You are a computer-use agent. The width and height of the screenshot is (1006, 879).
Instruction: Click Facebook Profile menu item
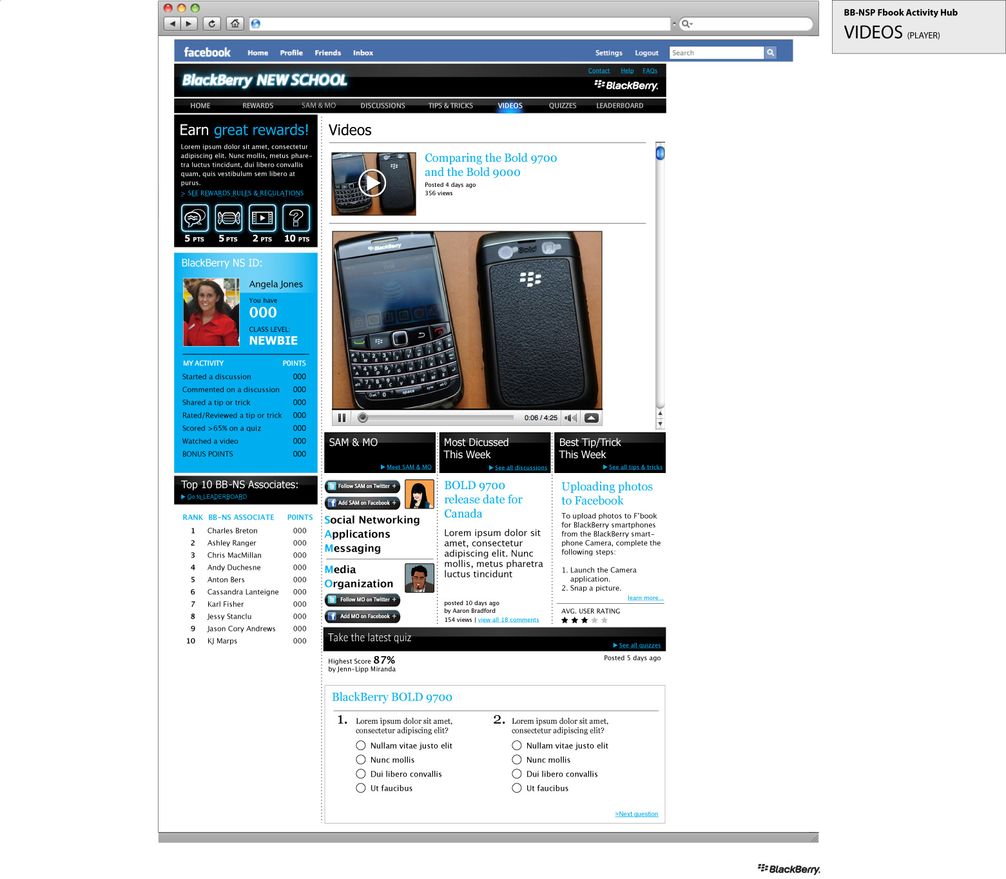point(291,53)
